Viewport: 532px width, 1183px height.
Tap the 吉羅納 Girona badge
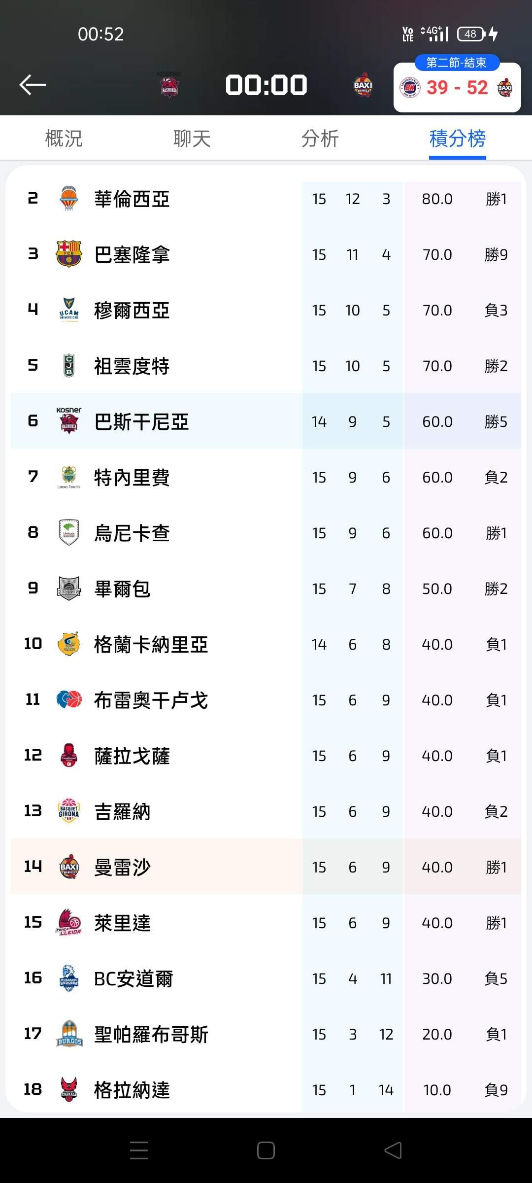click(x=69, y=811)
